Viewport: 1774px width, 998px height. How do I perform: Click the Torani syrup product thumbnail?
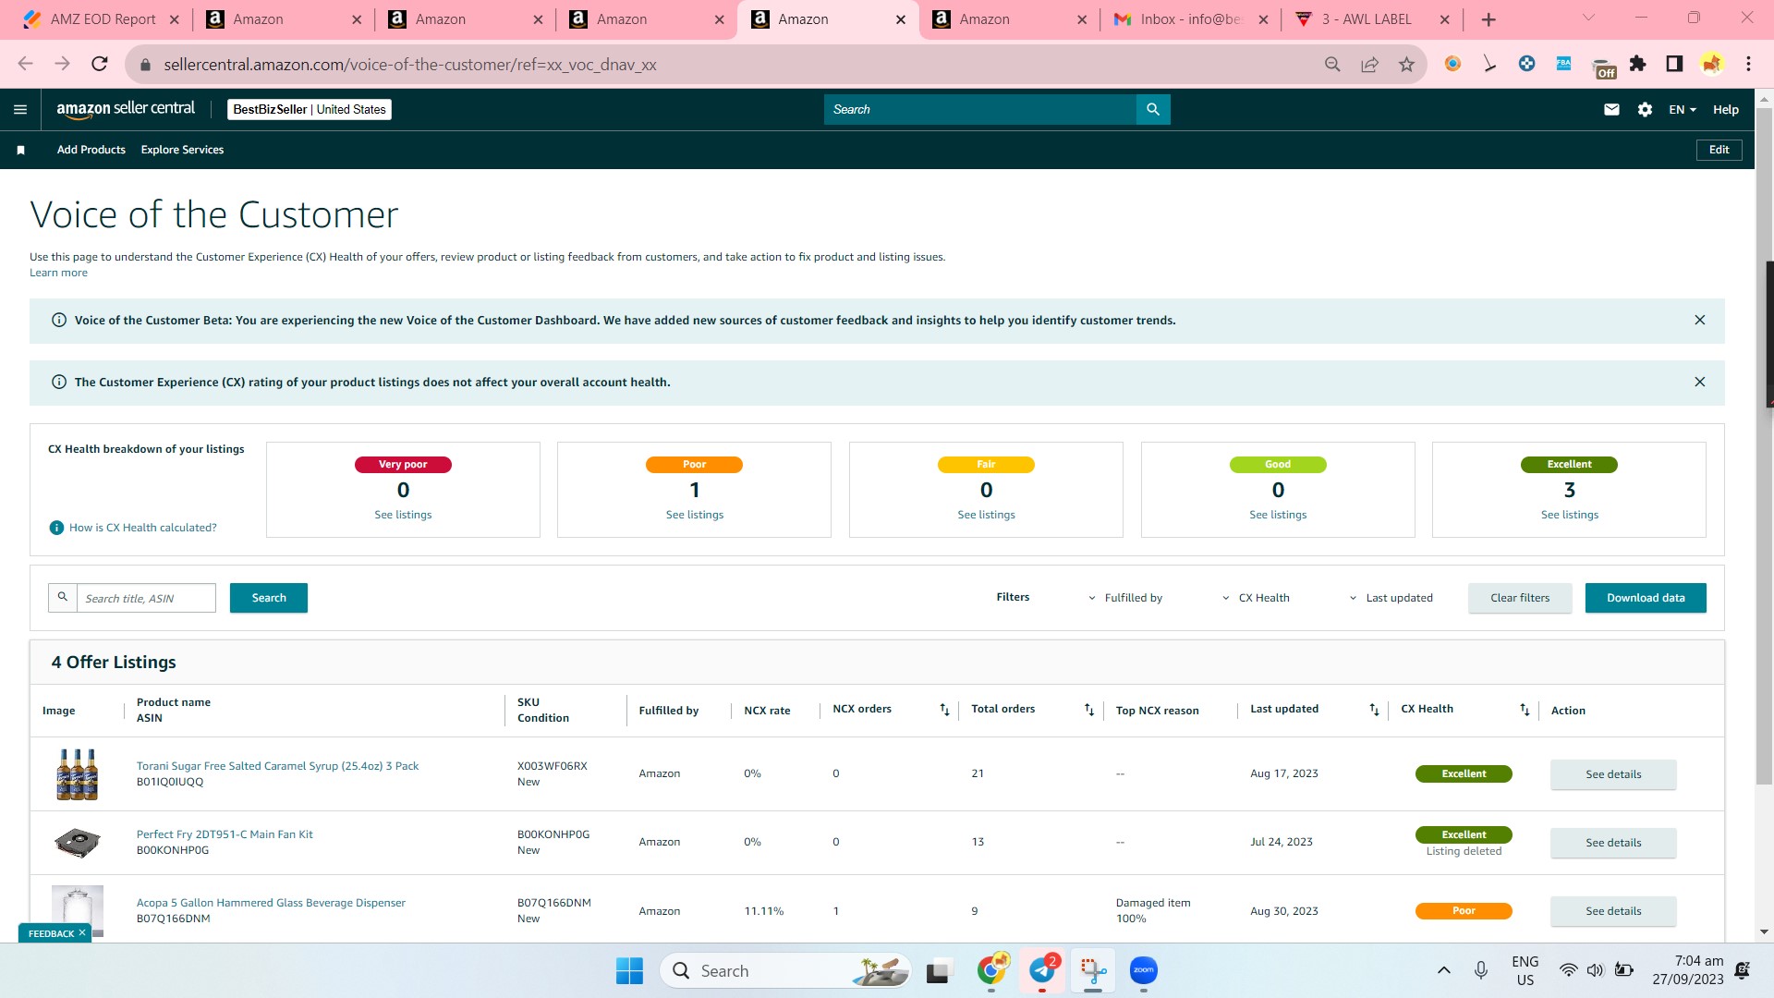pos(78,774)
